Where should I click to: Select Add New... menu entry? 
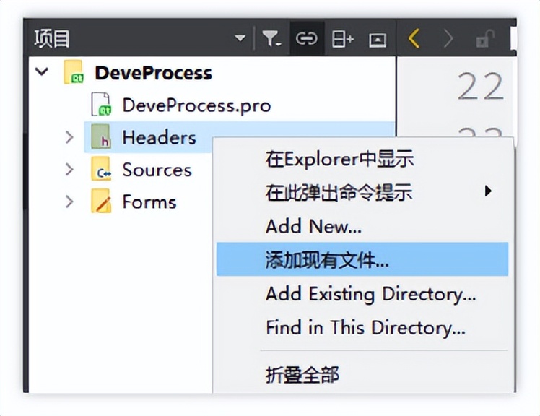313,226
